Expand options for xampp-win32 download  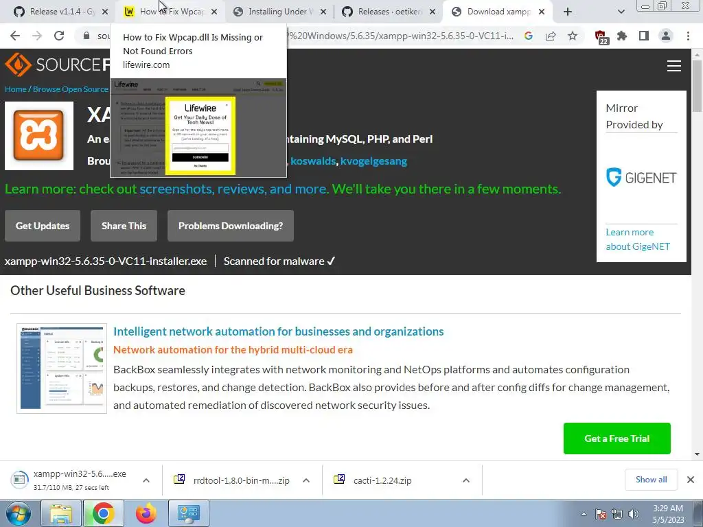coord(146,480)
